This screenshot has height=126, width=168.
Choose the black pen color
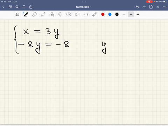click(117, 14)
